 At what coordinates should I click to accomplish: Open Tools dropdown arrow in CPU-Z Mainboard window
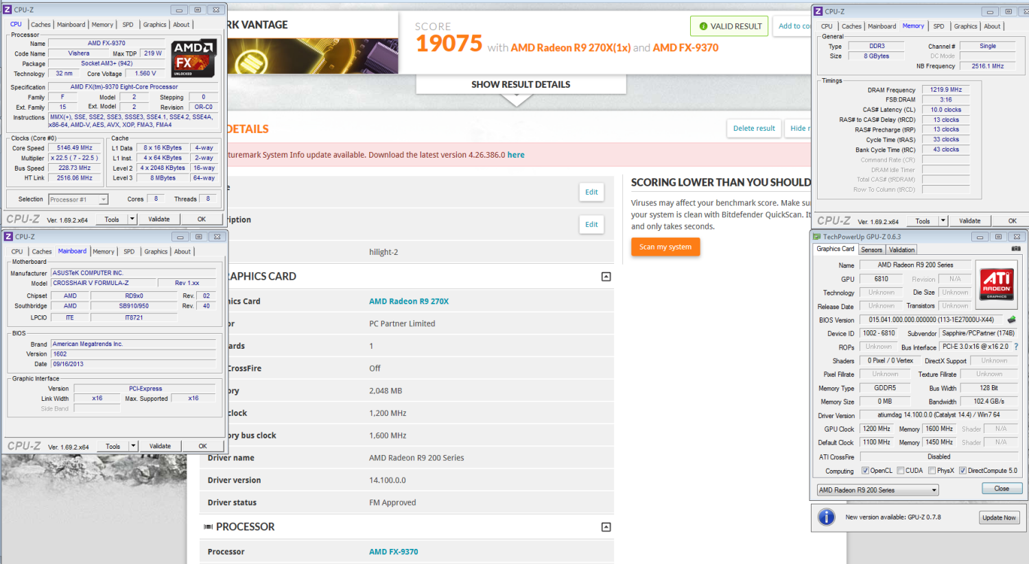click(134, 446)
